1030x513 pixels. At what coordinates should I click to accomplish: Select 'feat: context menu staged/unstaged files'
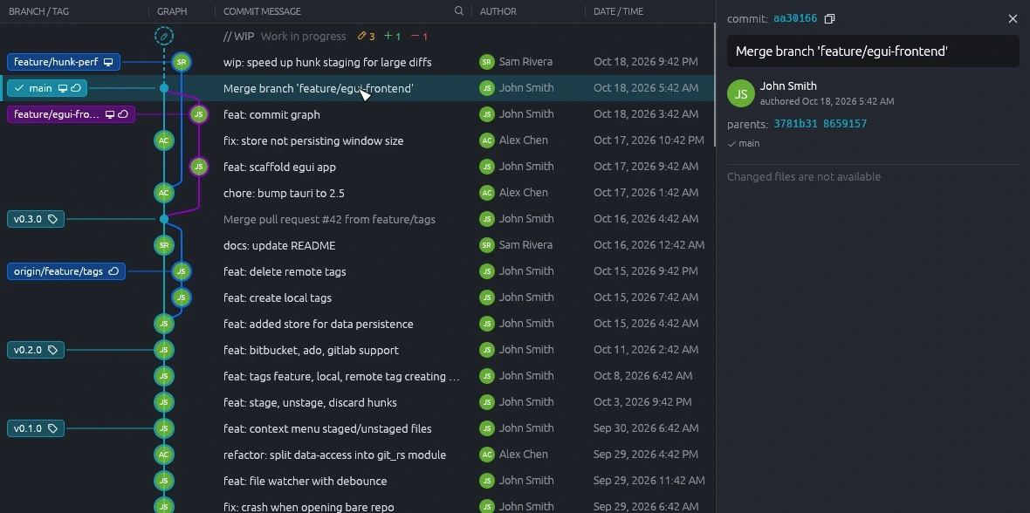(x=357, y=428)
